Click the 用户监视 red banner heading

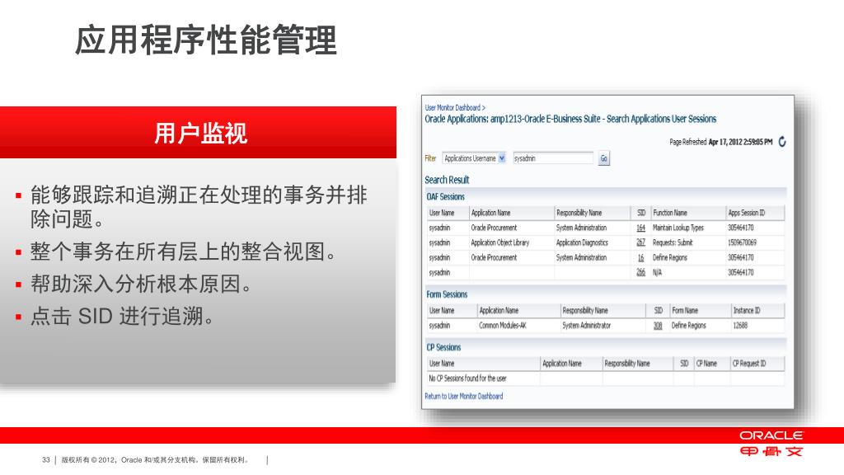click(x=201, y=133)
